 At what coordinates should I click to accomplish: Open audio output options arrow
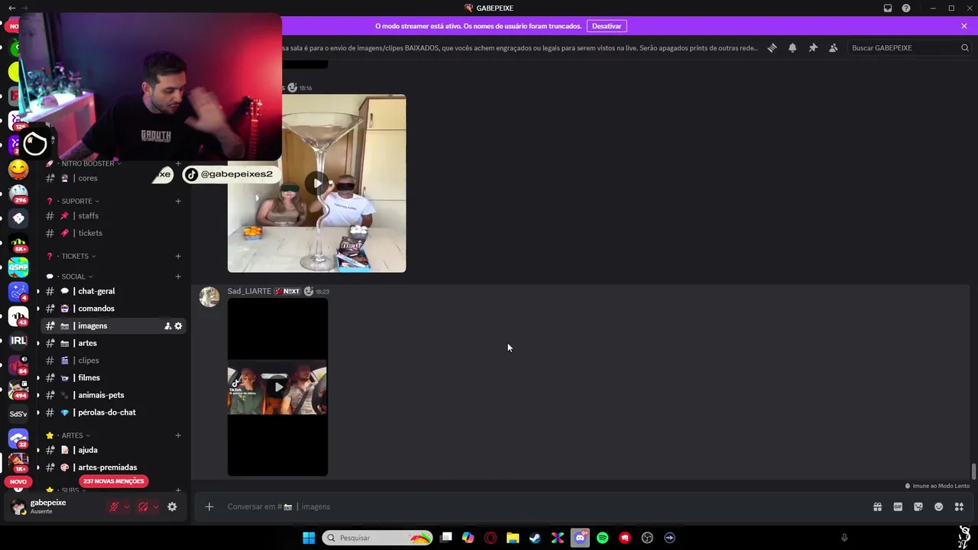coord(156,506)
